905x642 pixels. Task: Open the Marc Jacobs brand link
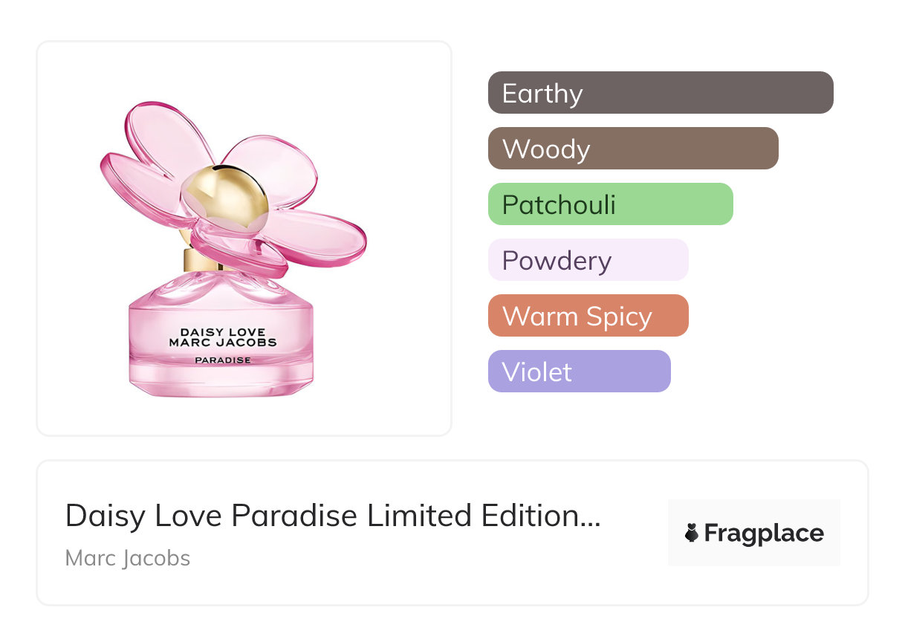point(128,558)
